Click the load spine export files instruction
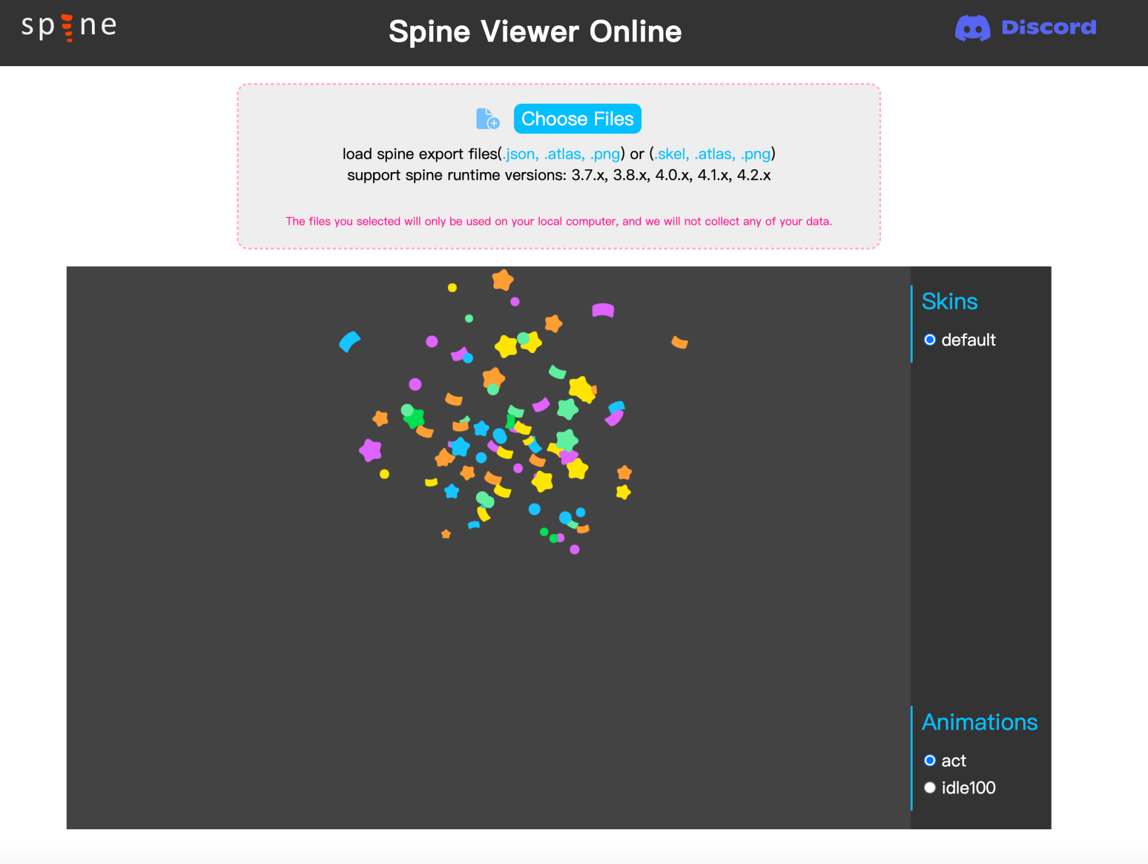This screenshot has width=1148, height=864. (x=559, y=154)
